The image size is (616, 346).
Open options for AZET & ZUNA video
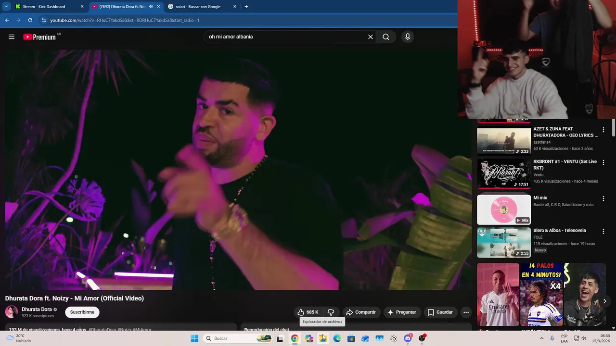pyautogui.click(x=603, y=130)
